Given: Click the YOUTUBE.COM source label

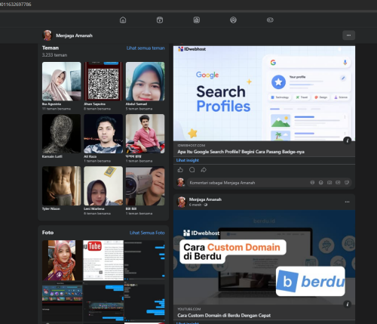Looking at the screenshot, I should 189,309.
